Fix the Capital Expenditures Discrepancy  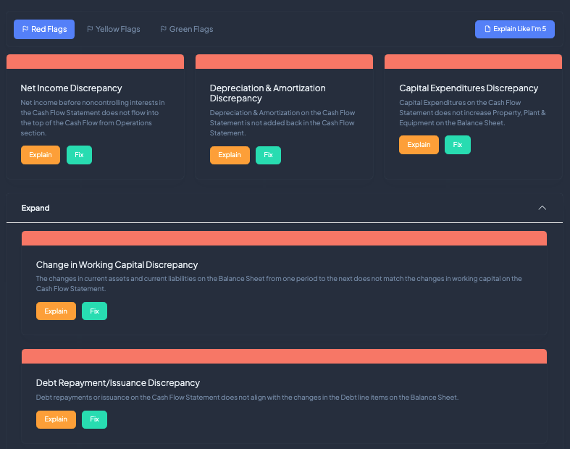coord(457,145)
